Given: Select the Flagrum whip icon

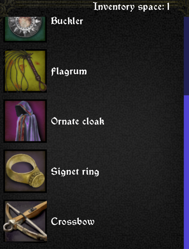Looking at the screenshot, I should (x=25, y=71).
